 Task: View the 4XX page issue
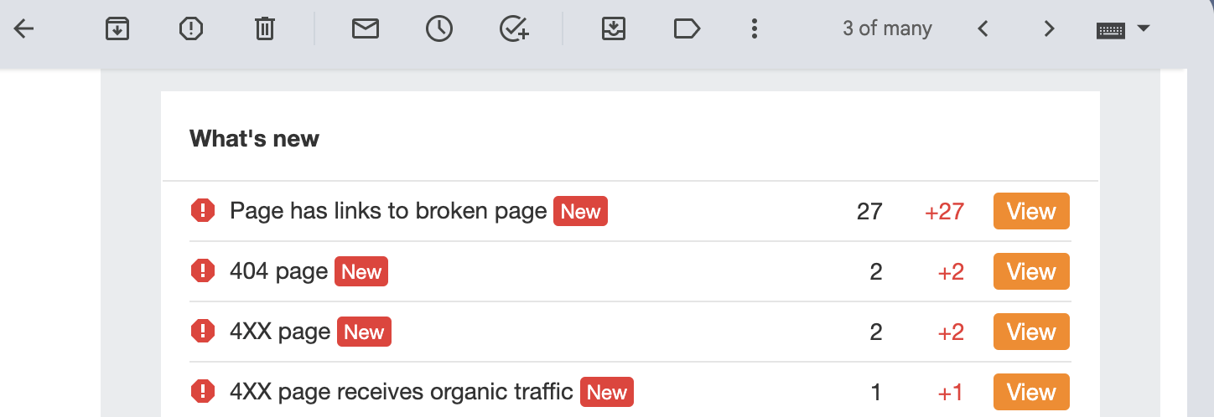[x=1030, y=332]
